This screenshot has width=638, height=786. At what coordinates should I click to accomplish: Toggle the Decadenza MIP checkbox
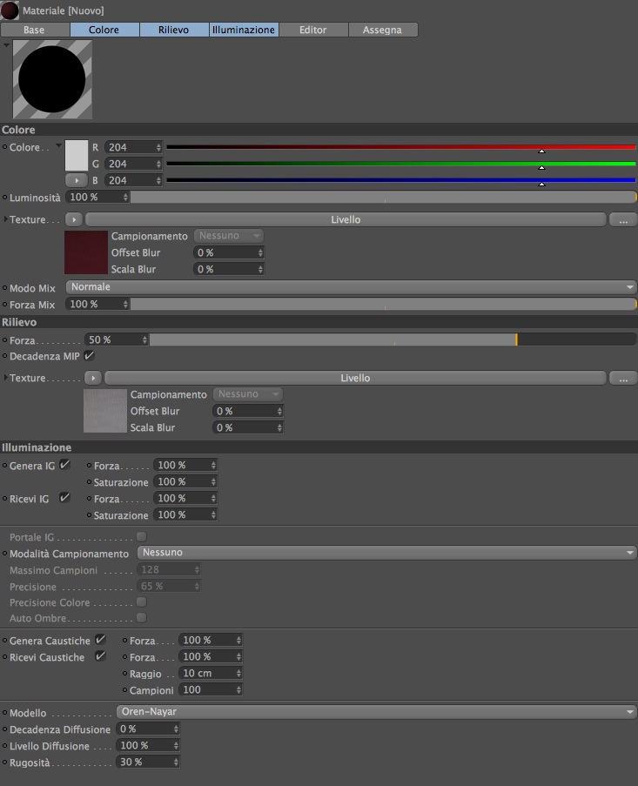(x=89, y=356)
